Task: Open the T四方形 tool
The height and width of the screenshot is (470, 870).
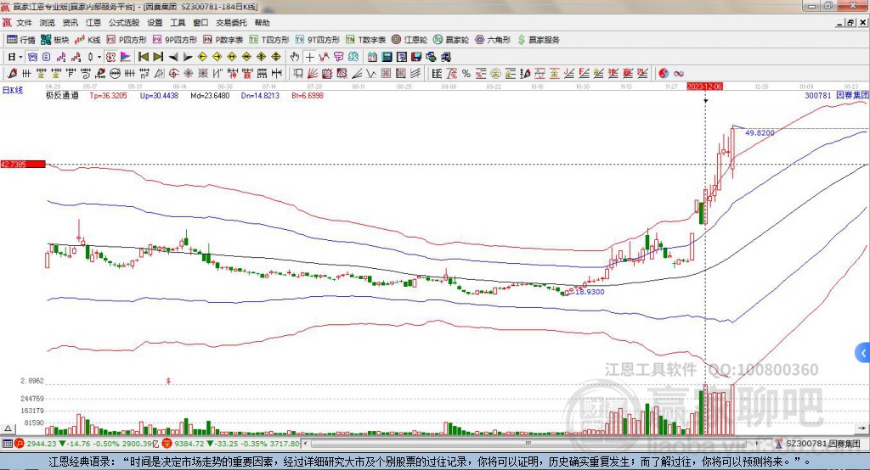Action: tap(269, 40)
